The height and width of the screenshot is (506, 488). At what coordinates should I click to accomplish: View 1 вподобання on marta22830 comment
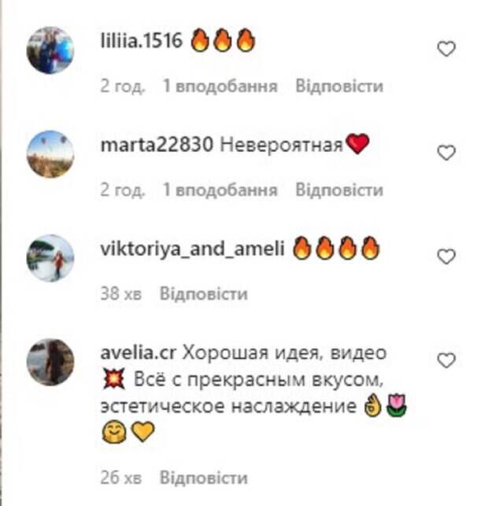220,190
